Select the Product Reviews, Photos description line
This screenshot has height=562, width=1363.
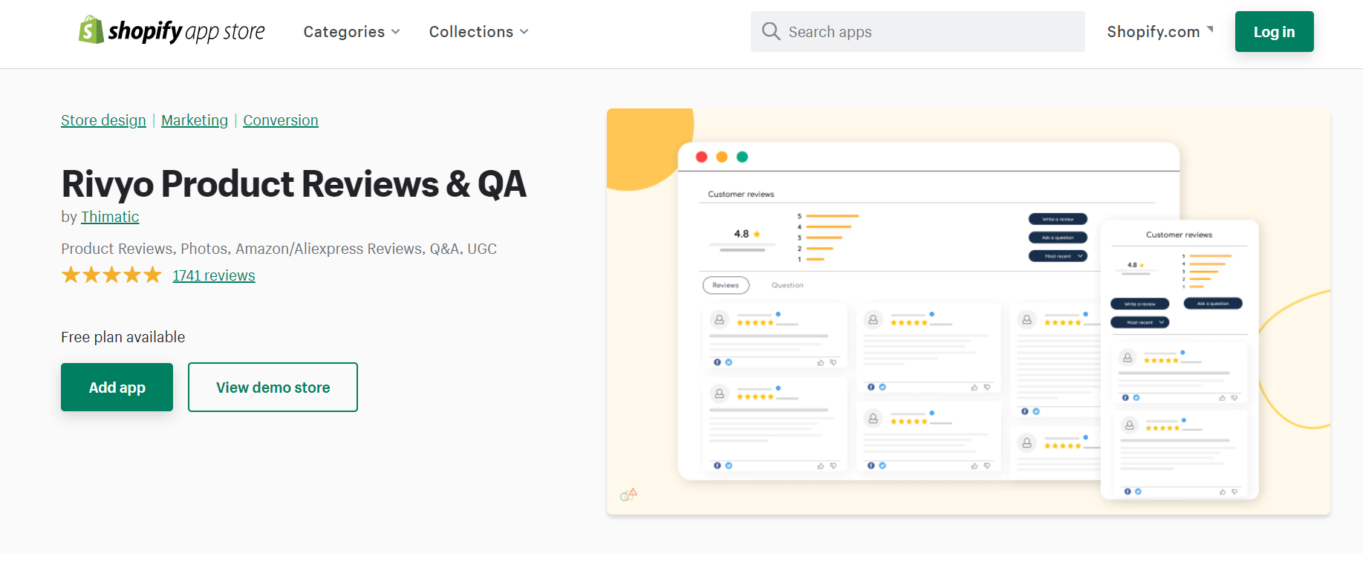(279, 249)
